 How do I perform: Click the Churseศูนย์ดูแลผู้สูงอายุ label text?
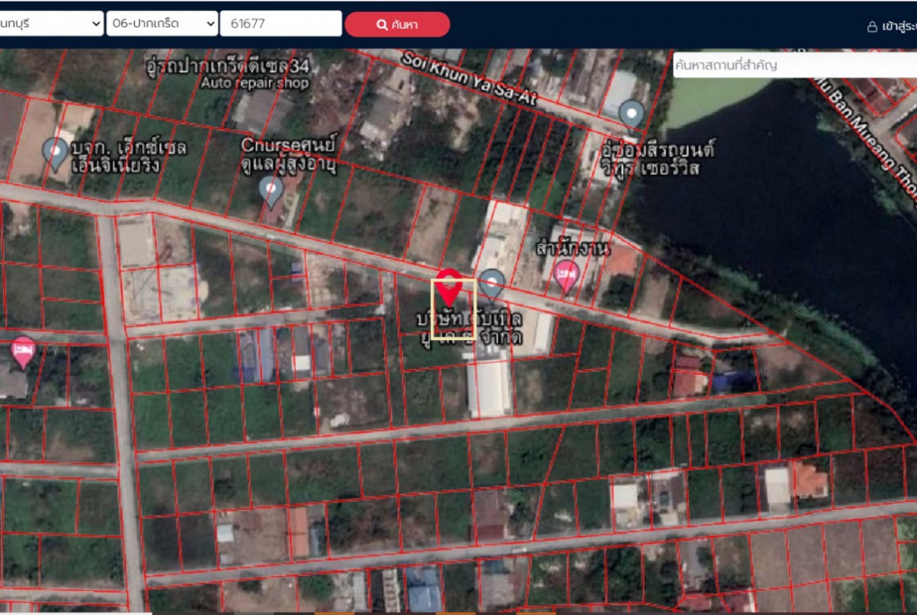point(289,154)
